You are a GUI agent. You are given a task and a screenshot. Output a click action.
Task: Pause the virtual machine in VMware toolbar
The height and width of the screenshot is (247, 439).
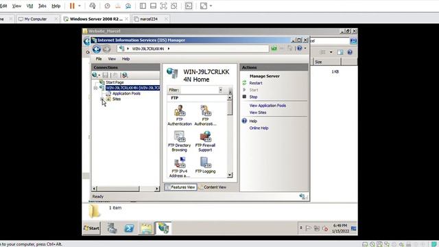pos(72,5)
